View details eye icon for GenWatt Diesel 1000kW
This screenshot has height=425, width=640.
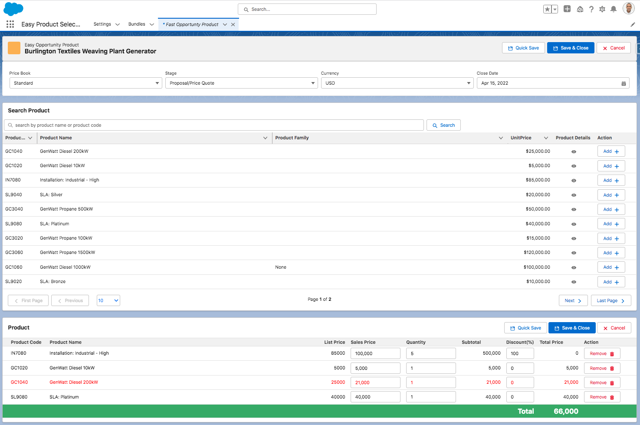tap(574, 267)
